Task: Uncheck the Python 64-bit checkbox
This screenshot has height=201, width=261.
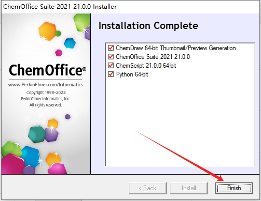Action: pyautogui.click(x=111, y=74)
